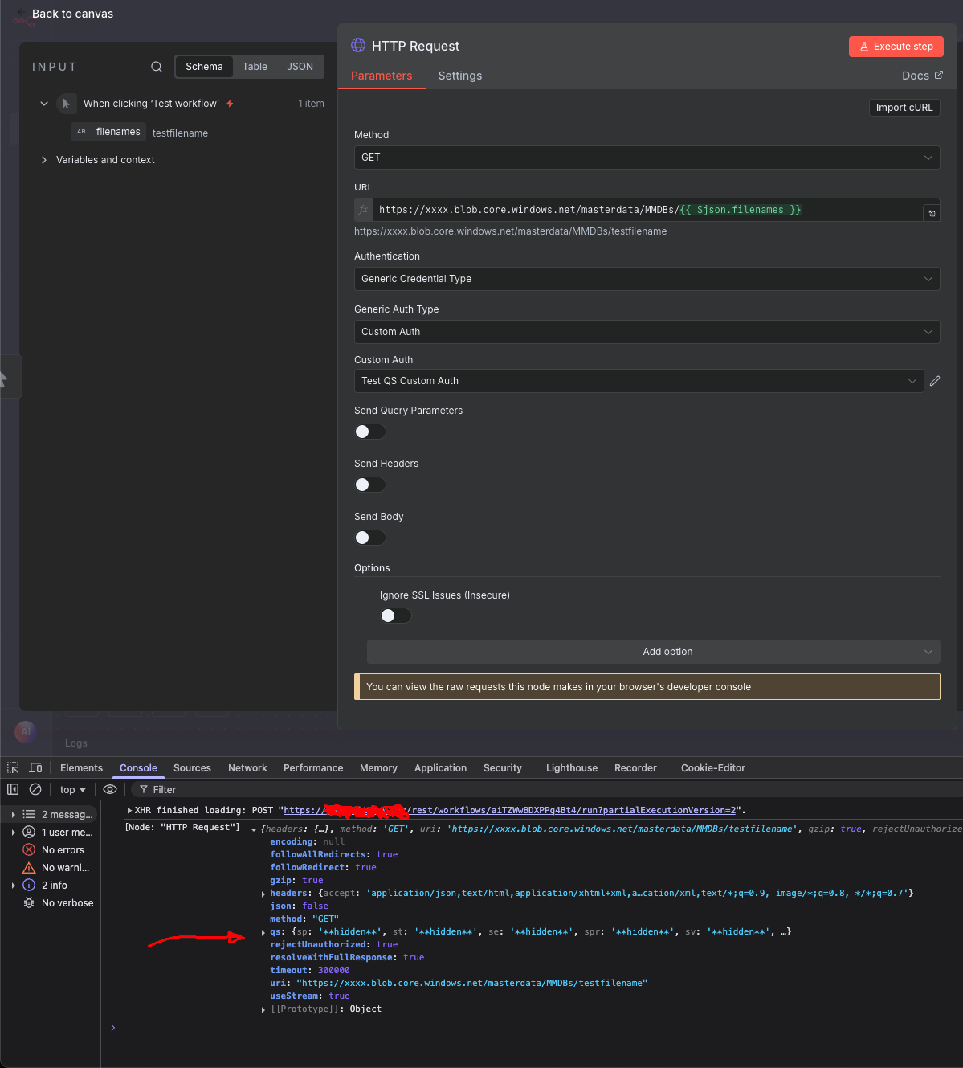Open the Method dropdown showing GET
Viewport: 963px width, 1068px height.
[x=647, y=158]
